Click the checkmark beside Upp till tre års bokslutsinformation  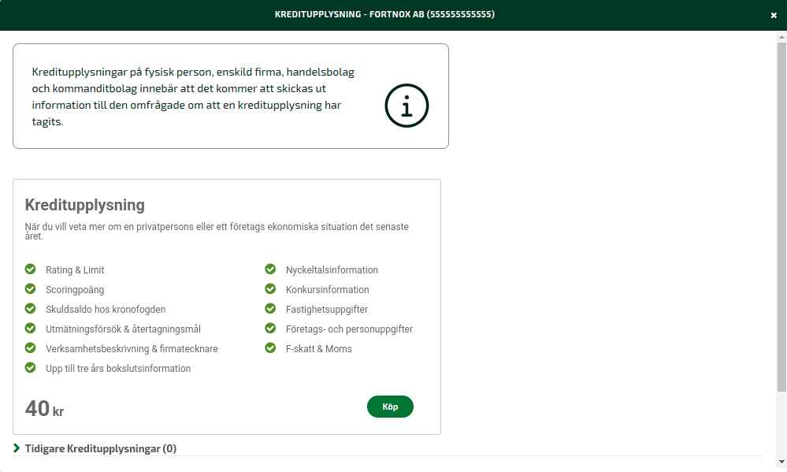(31, 367)
